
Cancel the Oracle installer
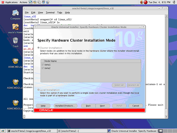pos(136,106)
